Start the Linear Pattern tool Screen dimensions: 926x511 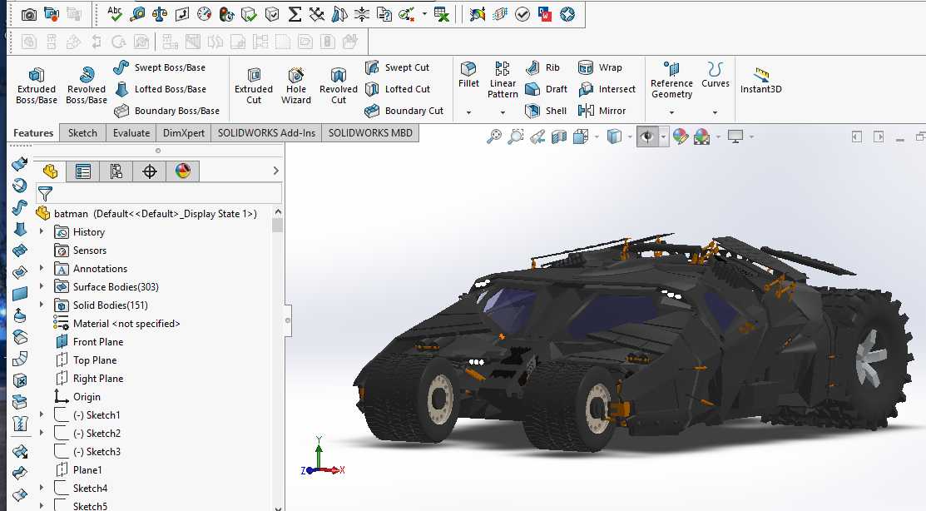coord(503,80)
